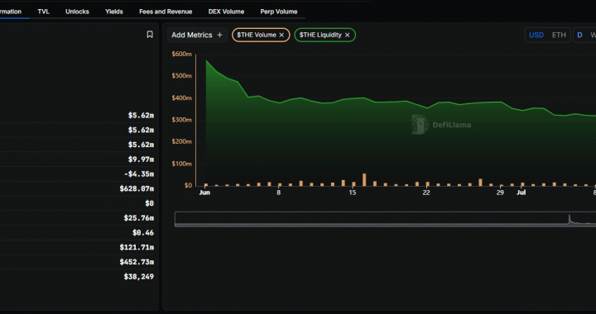Click the $100m y-axis label
Image resolution: width=596 pixels, height=314 pixels.
tap(181, 164)
